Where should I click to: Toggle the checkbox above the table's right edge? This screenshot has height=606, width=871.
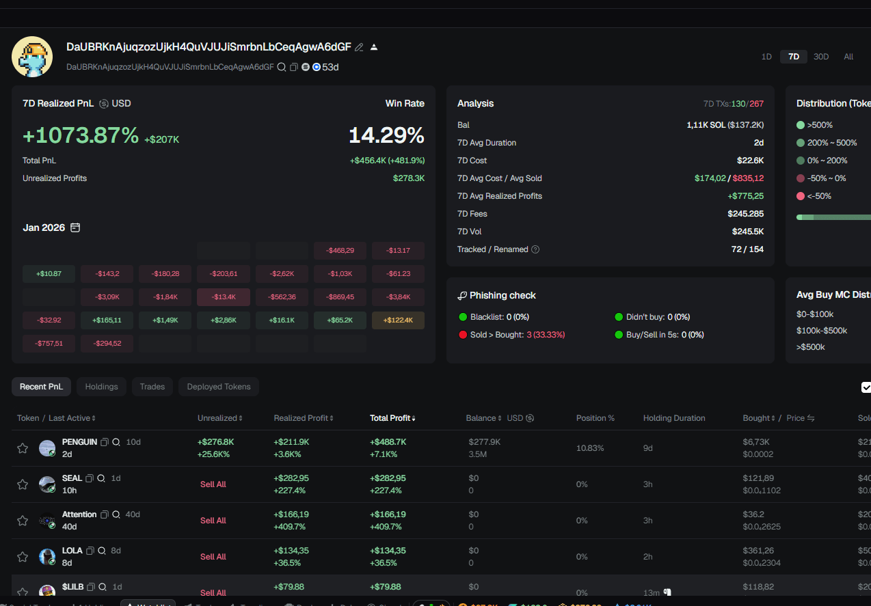(x=866, y=387)
